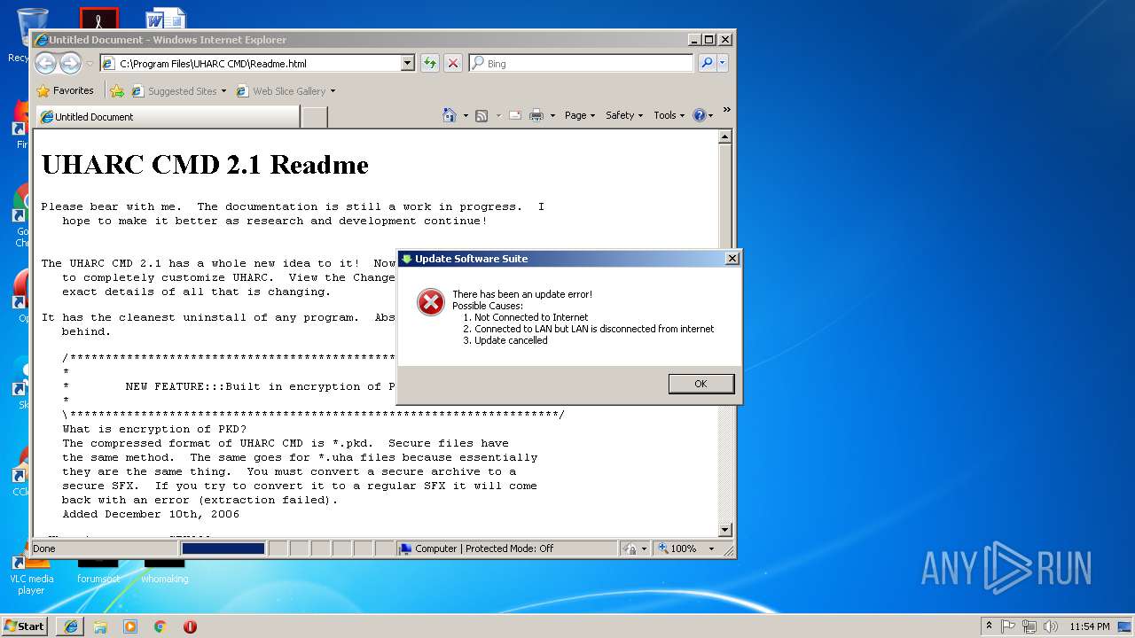Click the 'What is encryption of PKD?' line
Screen dimensions: 1135x638
[x=154, y=429]
